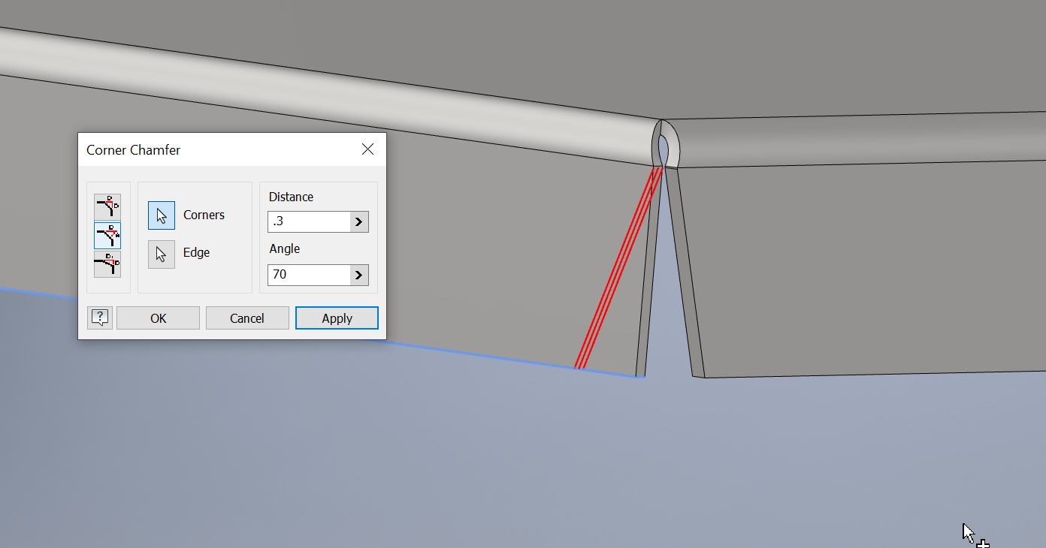Edit the Angle field showing 70
1046x548 pixels.
(x=308, y=275)
